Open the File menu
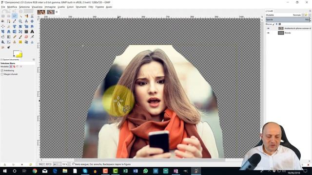The image size is (312, 175). (3, 7)
